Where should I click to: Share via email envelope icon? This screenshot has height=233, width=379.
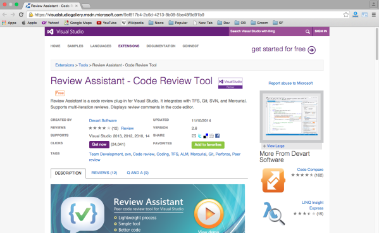pyautogui.click(x=194, y=136)
